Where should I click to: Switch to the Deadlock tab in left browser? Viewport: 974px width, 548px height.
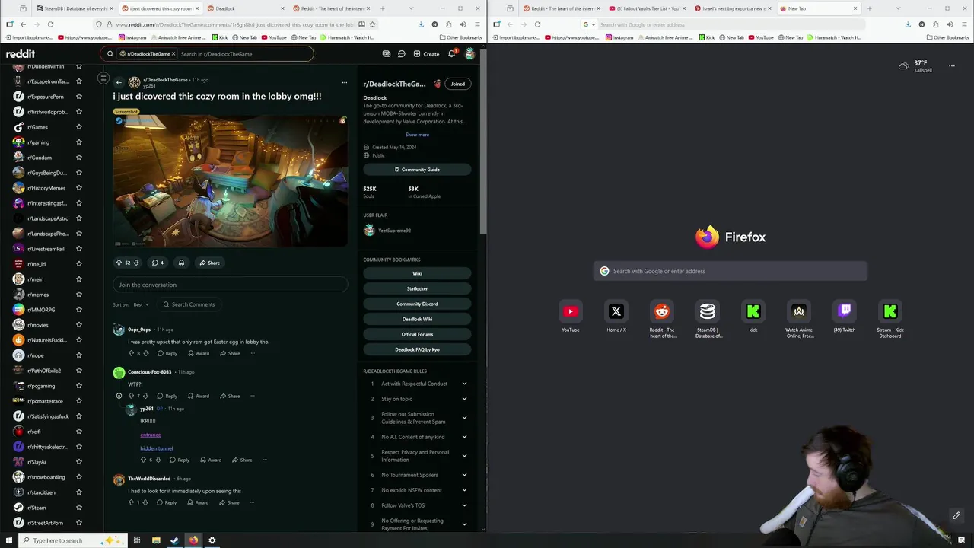(x=243, y=8)
